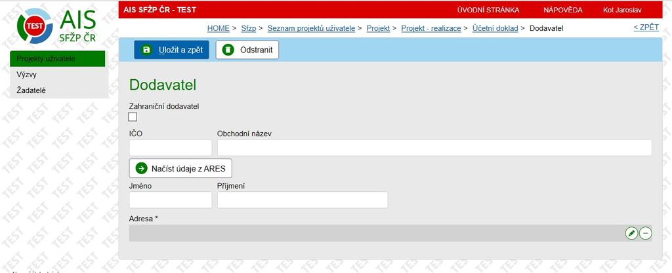Open Seznam projektů uživatele breadcrumb
672x273 pixels.
(311, 28)
